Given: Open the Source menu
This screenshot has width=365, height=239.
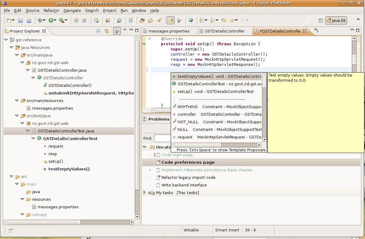Looking at the screenshot, I should click(x=32, y=11).
